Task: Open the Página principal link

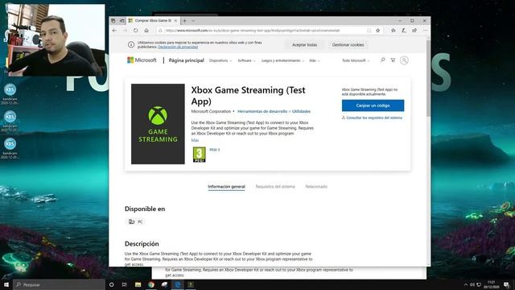Action: coord(186,60)
